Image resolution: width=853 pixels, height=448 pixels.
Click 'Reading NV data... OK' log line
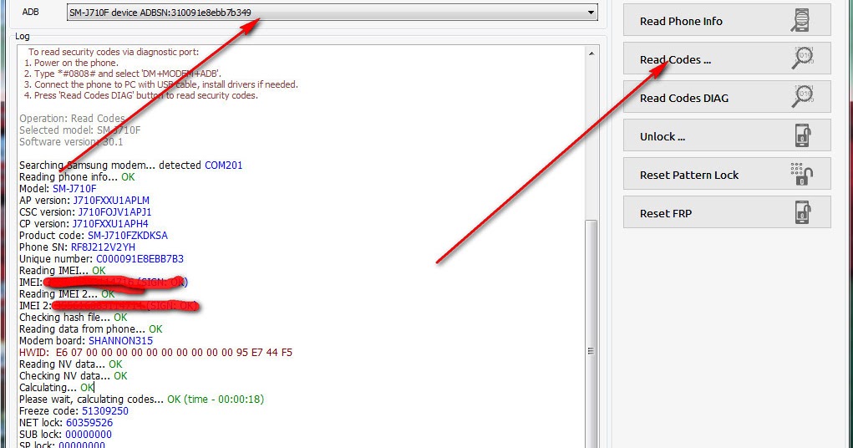71,364
